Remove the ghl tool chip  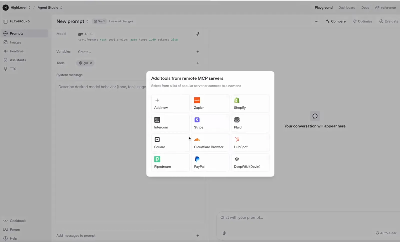pyautogui.click(x=91, y=63)
